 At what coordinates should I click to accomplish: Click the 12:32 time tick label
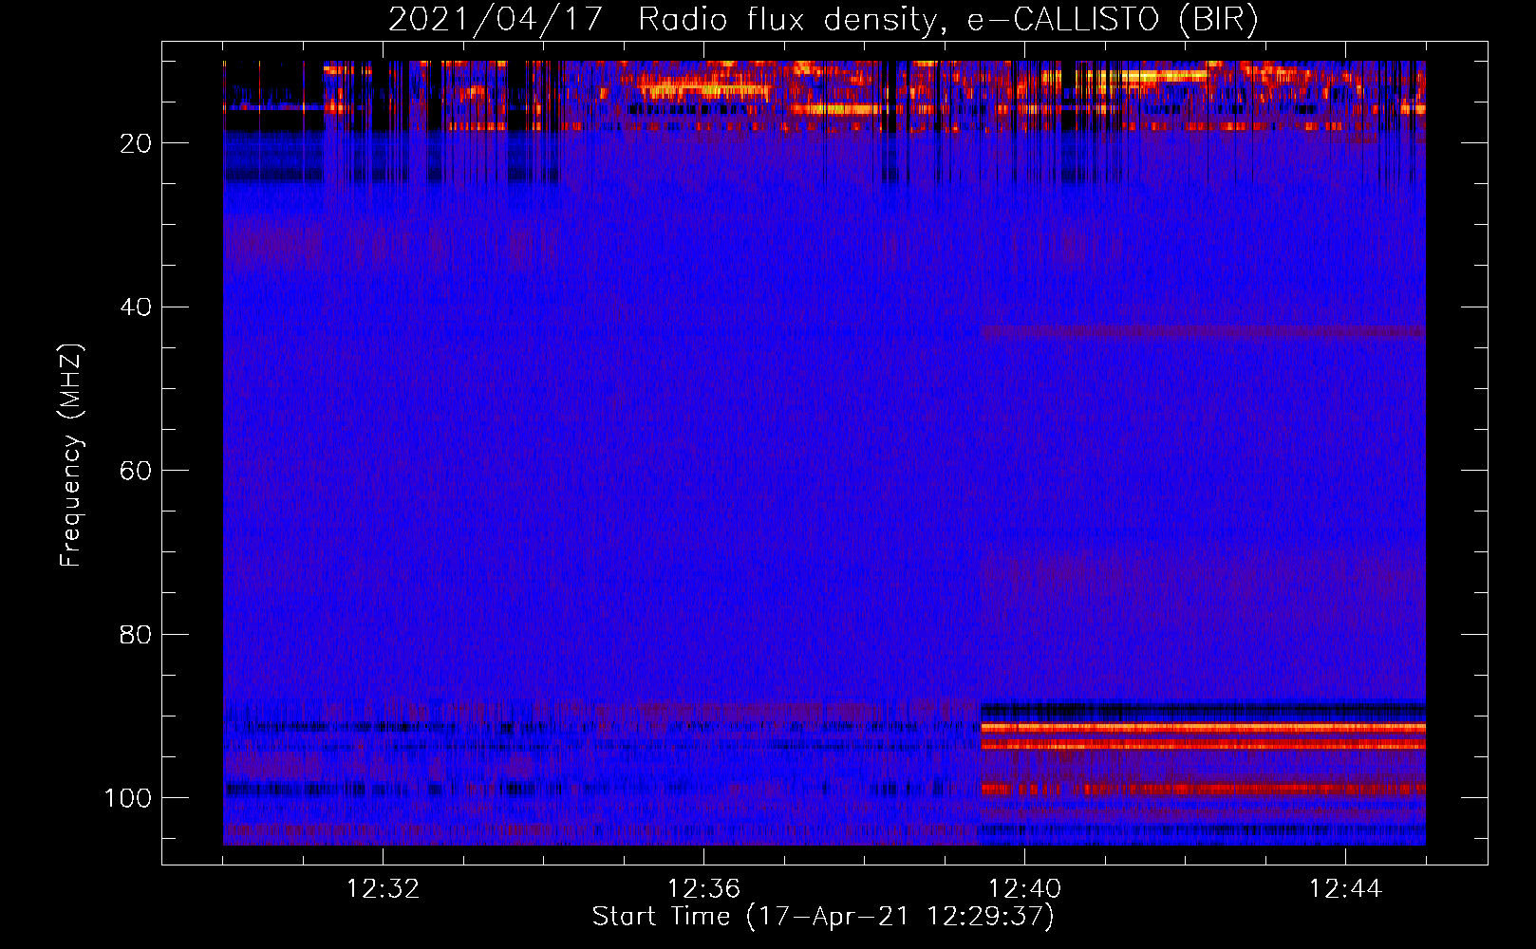[383, 889]
